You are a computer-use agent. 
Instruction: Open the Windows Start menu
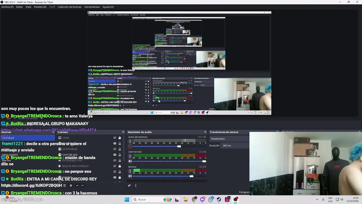click(127, 199)
